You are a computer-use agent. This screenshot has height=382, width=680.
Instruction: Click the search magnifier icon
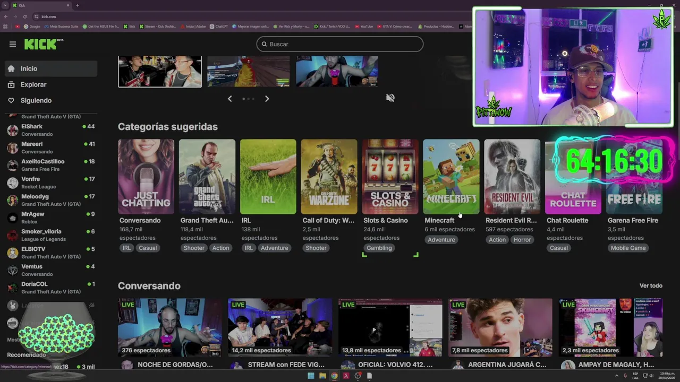pos(264,44)
